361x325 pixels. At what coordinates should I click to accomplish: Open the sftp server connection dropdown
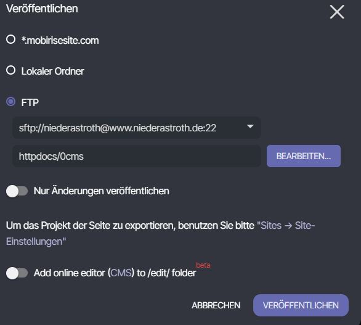click(x=137, y=128)
